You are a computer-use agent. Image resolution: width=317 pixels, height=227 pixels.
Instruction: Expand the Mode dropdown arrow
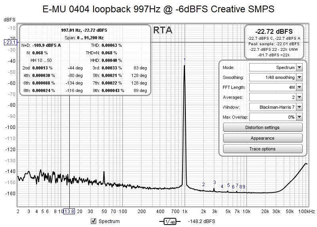(x=299, y=67)
